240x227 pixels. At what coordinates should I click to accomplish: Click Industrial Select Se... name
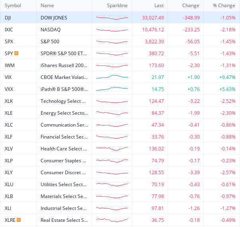coord(64,208)
